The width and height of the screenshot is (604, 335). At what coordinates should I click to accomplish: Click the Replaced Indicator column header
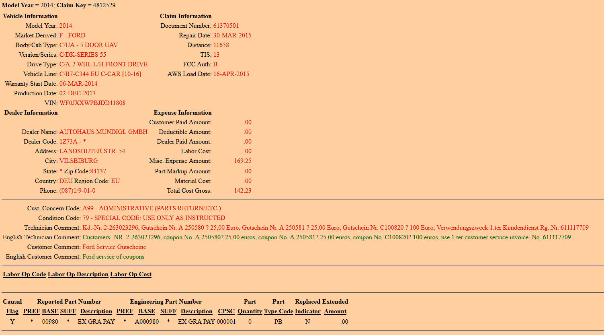click(x=307, y=311)
